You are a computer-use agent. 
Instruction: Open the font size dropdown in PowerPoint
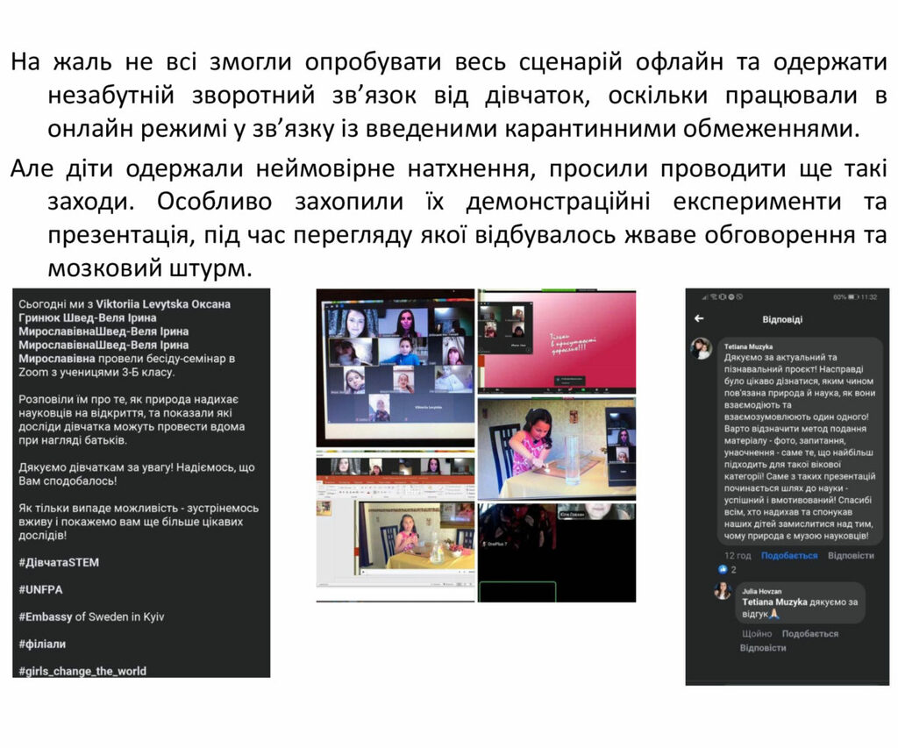tap(354, 487)
